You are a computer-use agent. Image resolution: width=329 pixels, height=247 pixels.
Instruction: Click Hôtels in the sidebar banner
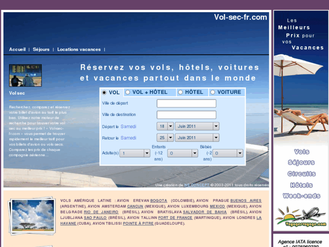click(x=301, y=185)
